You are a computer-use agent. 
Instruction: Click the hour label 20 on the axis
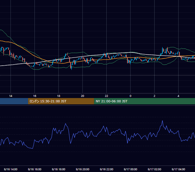coord(83,96)
